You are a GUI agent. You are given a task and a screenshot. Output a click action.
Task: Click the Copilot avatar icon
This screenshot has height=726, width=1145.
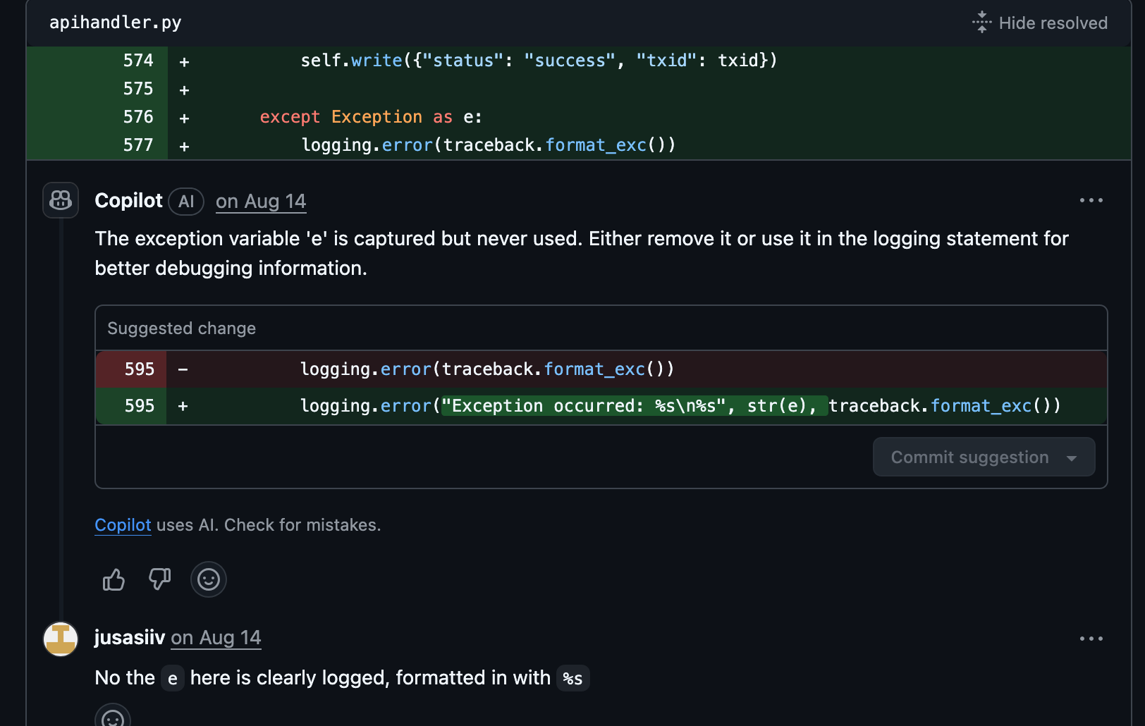[61, 201]
